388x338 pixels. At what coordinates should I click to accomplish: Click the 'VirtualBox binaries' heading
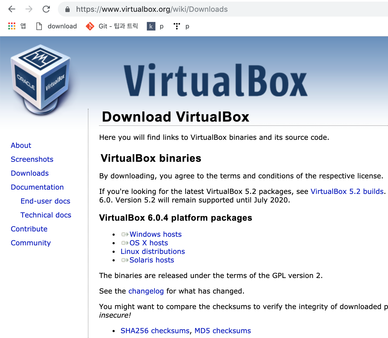pos(151,158)
